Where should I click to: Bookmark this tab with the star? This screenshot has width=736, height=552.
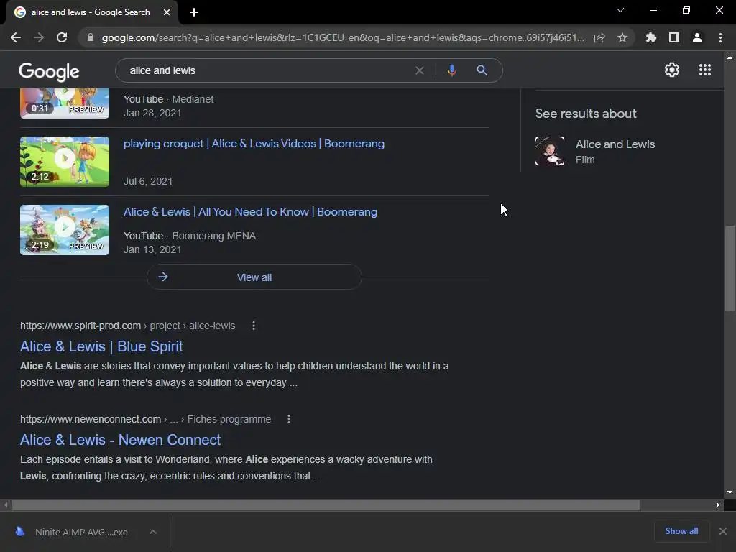pyautogui.click(x=622, y=37)
